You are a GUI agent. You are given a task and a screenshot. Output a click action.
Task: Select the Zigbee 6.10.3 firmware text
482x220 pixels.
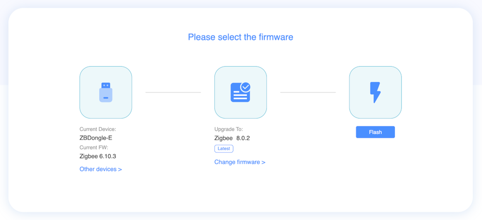point(98,156)
